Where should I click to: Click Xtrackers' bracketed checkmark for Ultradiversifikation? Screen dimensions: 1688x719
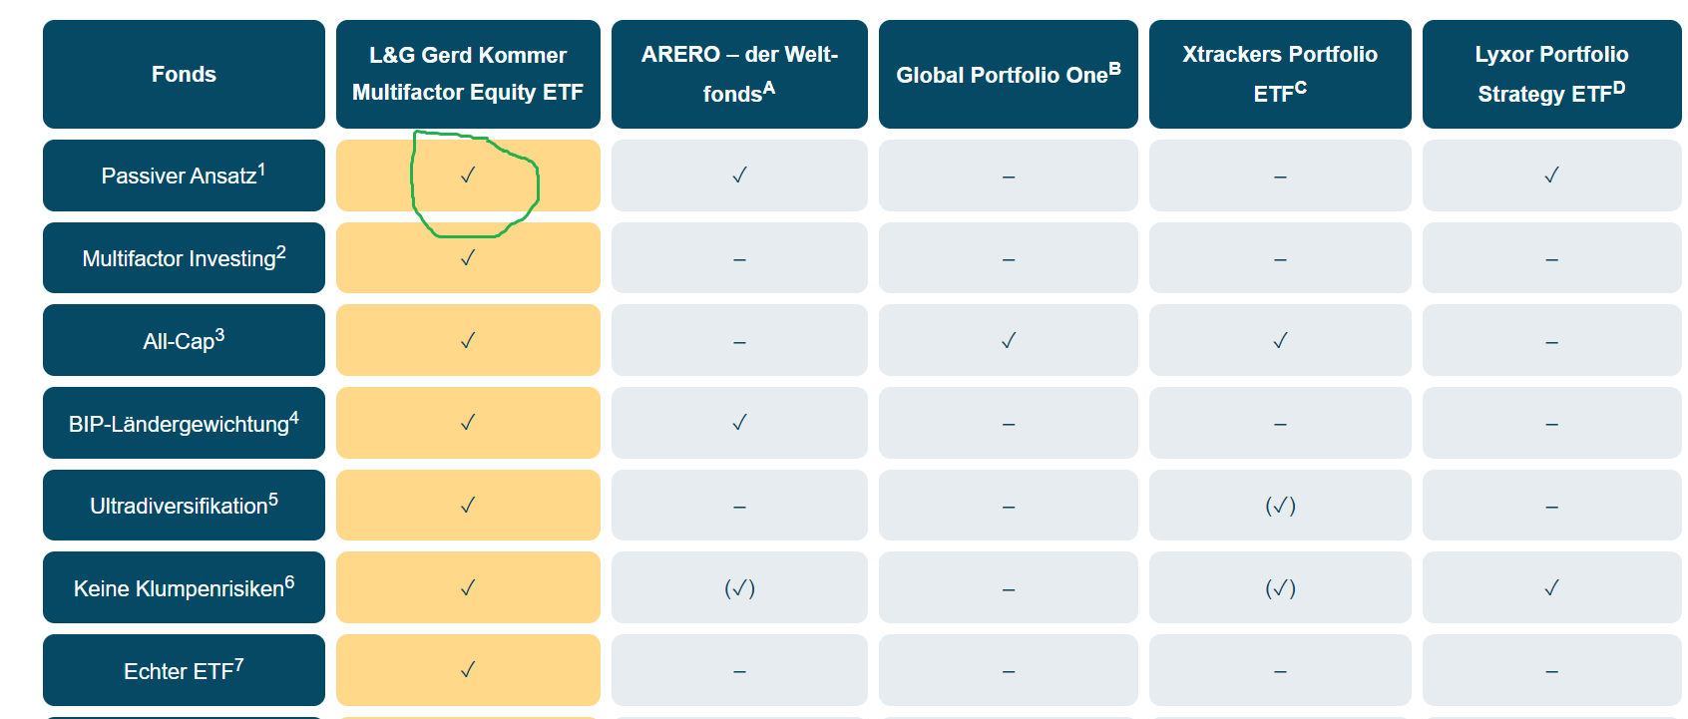(1280, 506)
